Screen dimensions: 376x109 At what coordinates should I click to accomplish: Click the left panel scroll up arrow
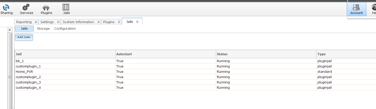tap(10, 30)
